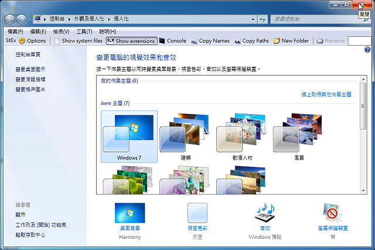Click the address bar computer icon
The height and width of the screenshot is (250, 375).
[37, 19]
